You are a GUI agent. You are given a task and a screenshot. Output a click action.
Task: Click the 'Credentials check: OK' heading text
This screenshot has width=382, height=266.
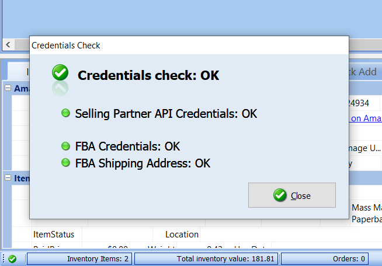(148, 75)
